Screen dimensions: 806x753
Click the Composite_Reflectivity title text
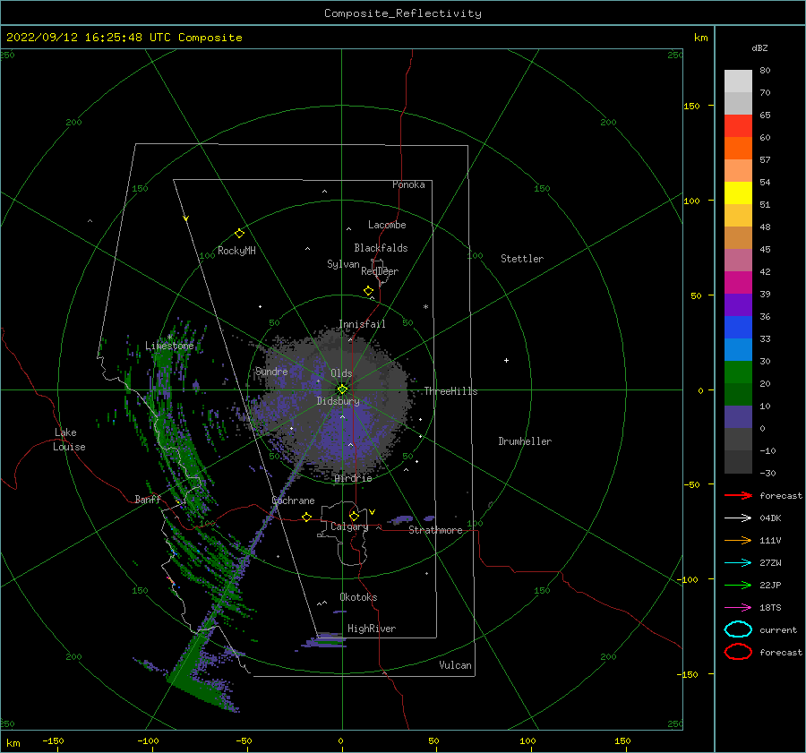tap(403, 13)
